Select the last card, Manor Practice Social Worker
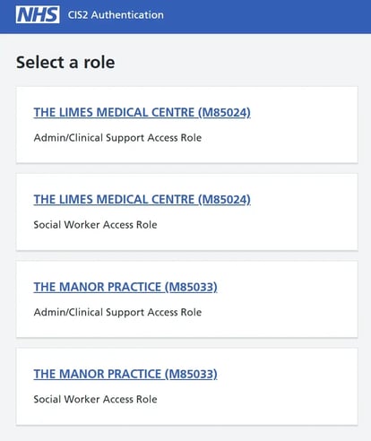This screenshot has width=371, height=441. pyautogui.click(x=186, y=386)
